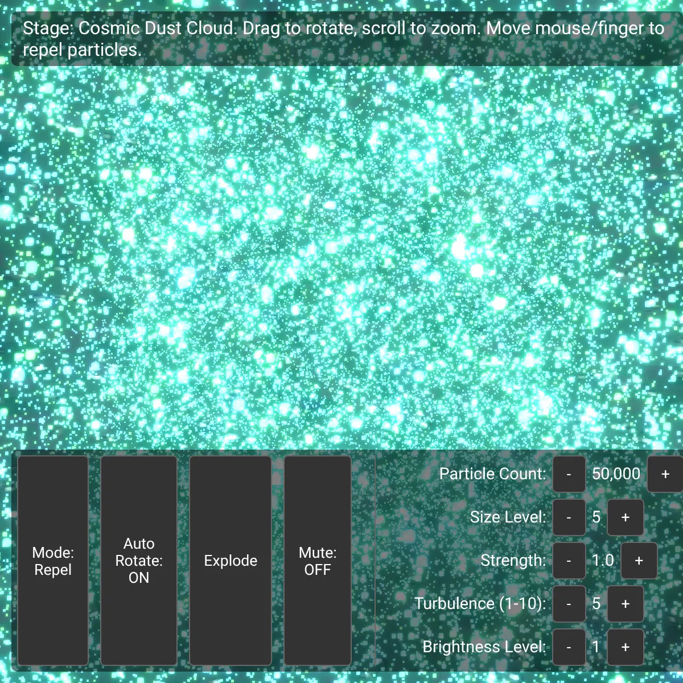The height and width of the screenshot is (683, 683).
Task: Toggle the Mute: OFF button
Action: click(318, 561)
